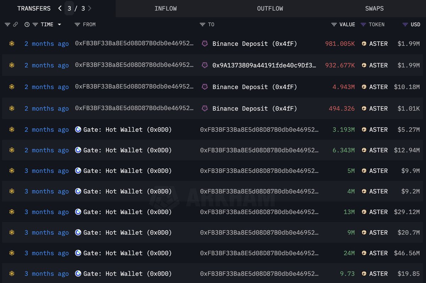This screenshot has height=283, width=426.
Task: Click the VALUE column filter icon
Action: [334, 25]
